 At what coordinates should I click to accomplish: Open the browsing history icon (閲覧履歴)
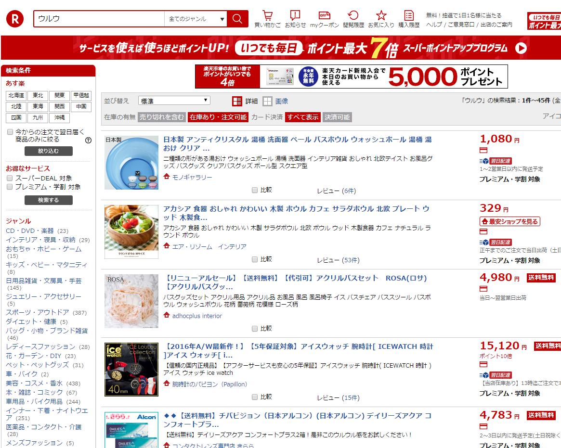[353, 15]
